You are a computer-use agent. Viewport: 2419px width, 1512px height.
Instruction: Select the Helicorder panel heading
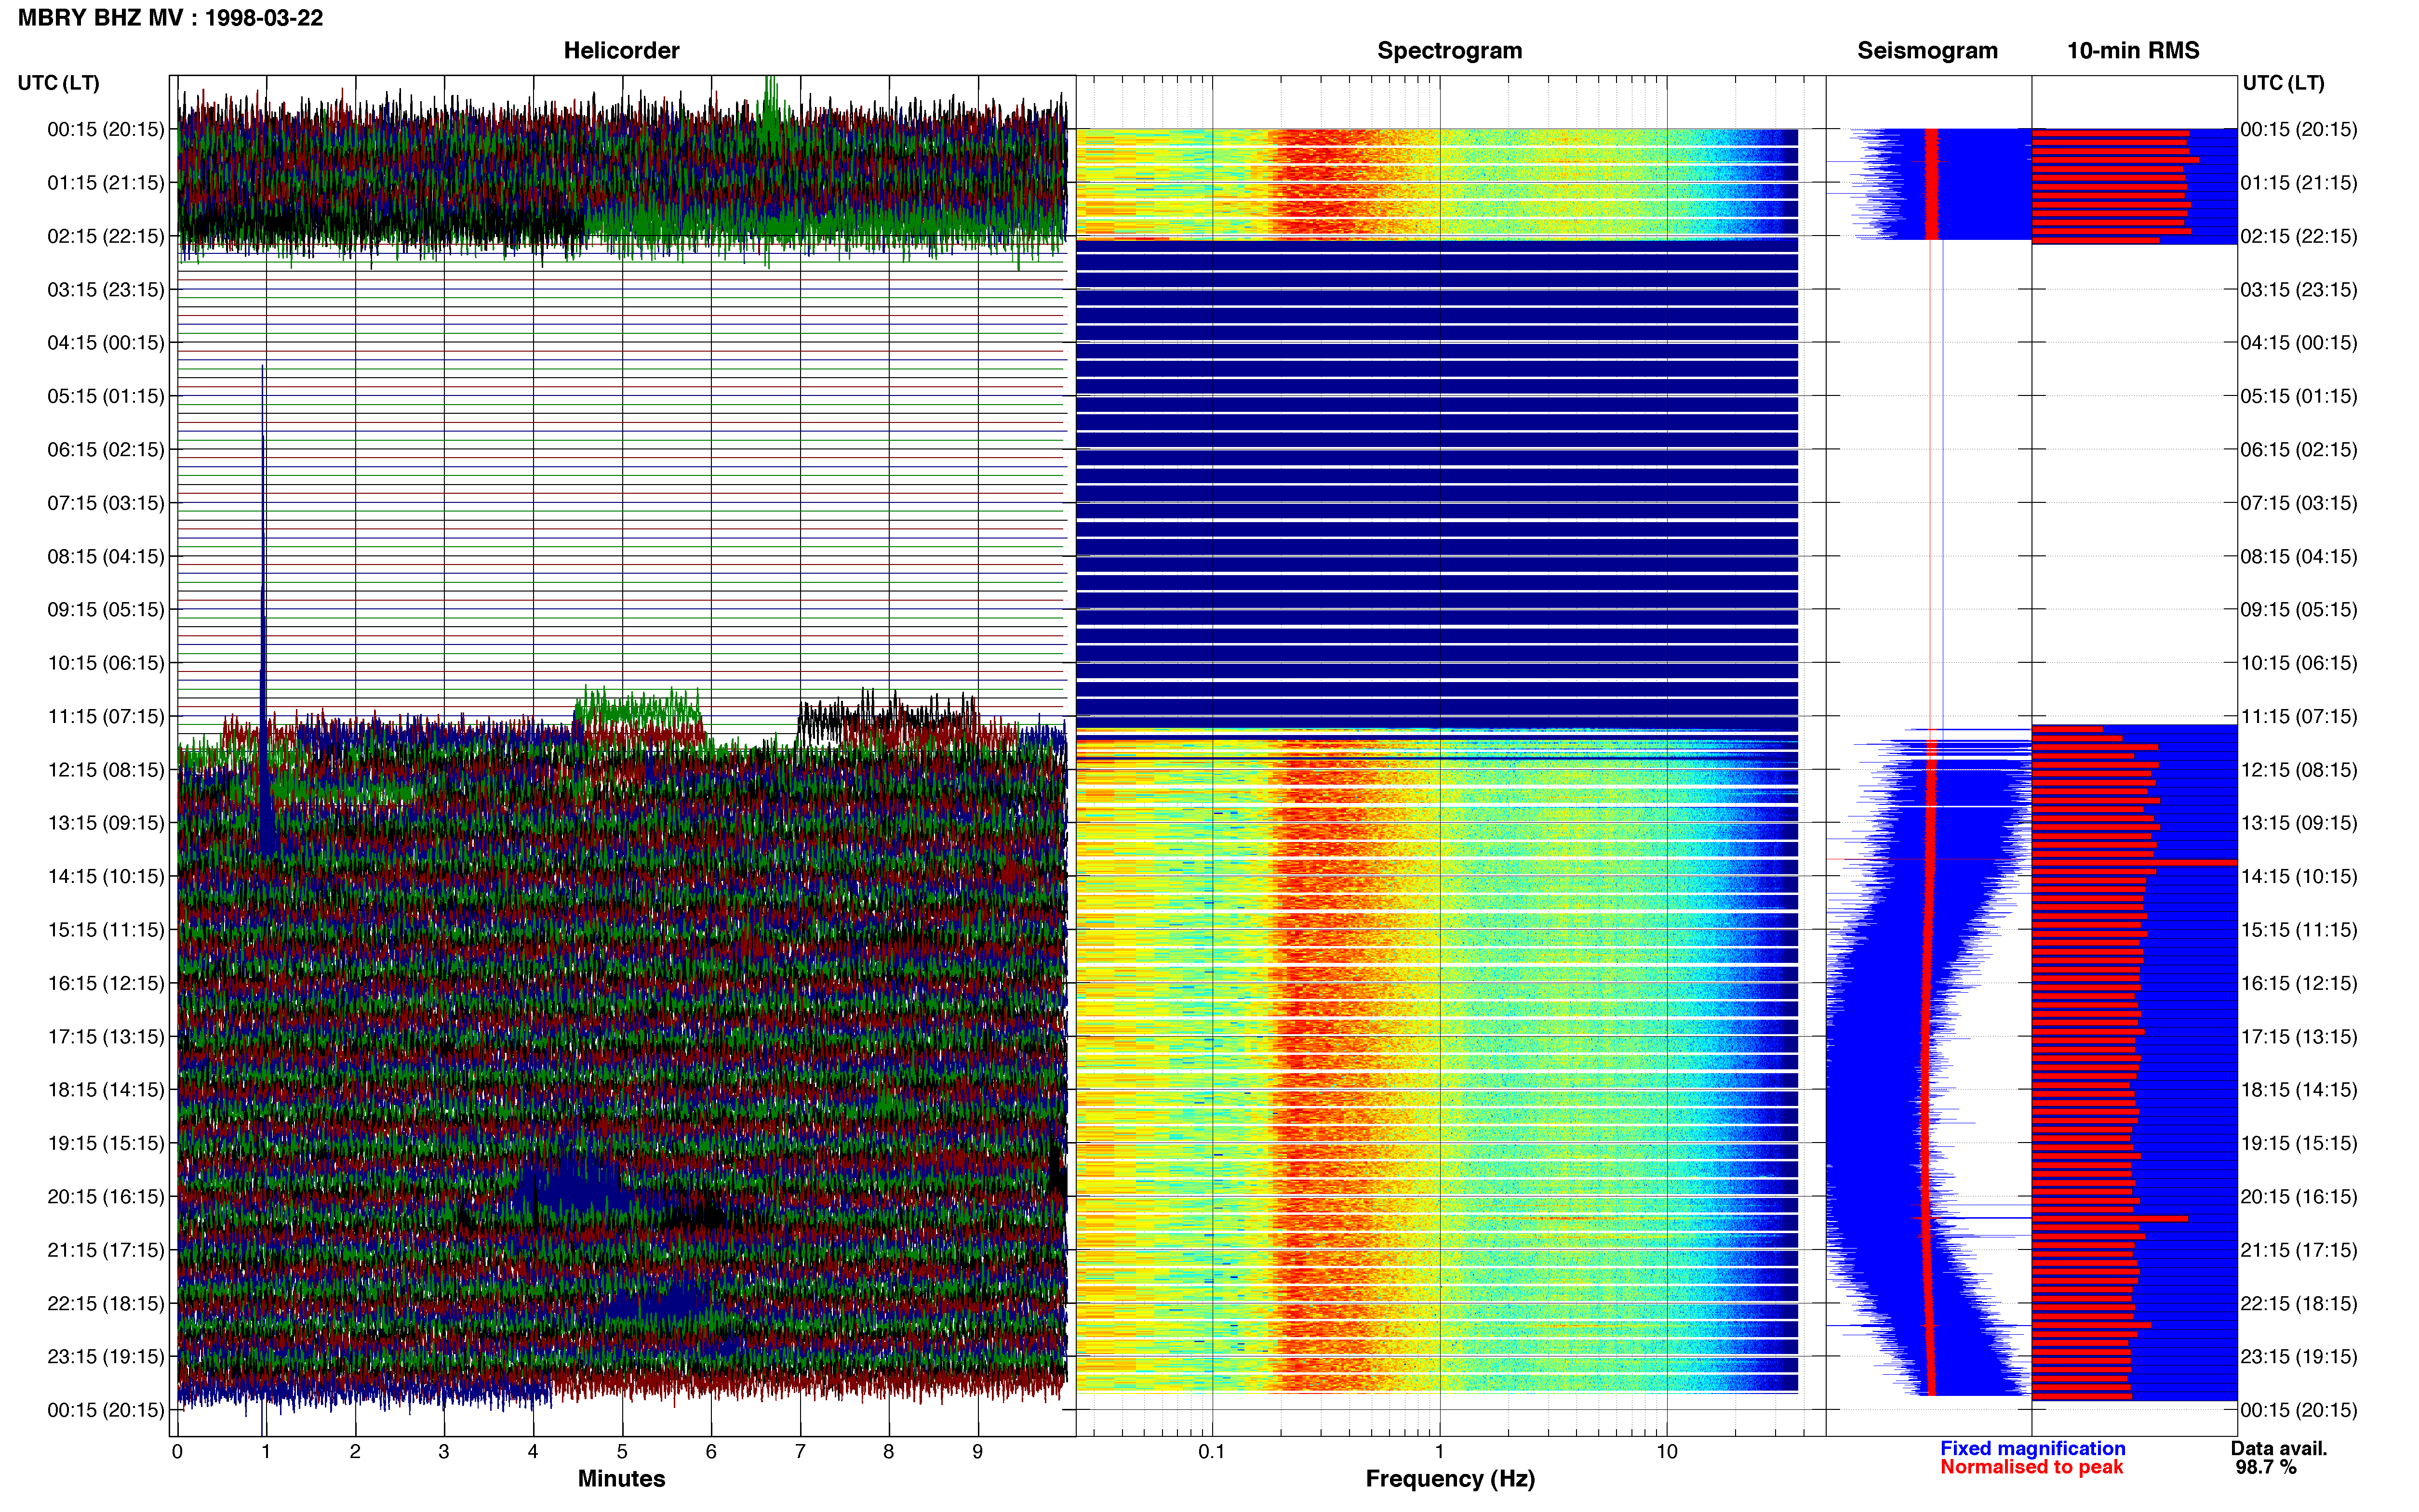(x=621, y=51)
